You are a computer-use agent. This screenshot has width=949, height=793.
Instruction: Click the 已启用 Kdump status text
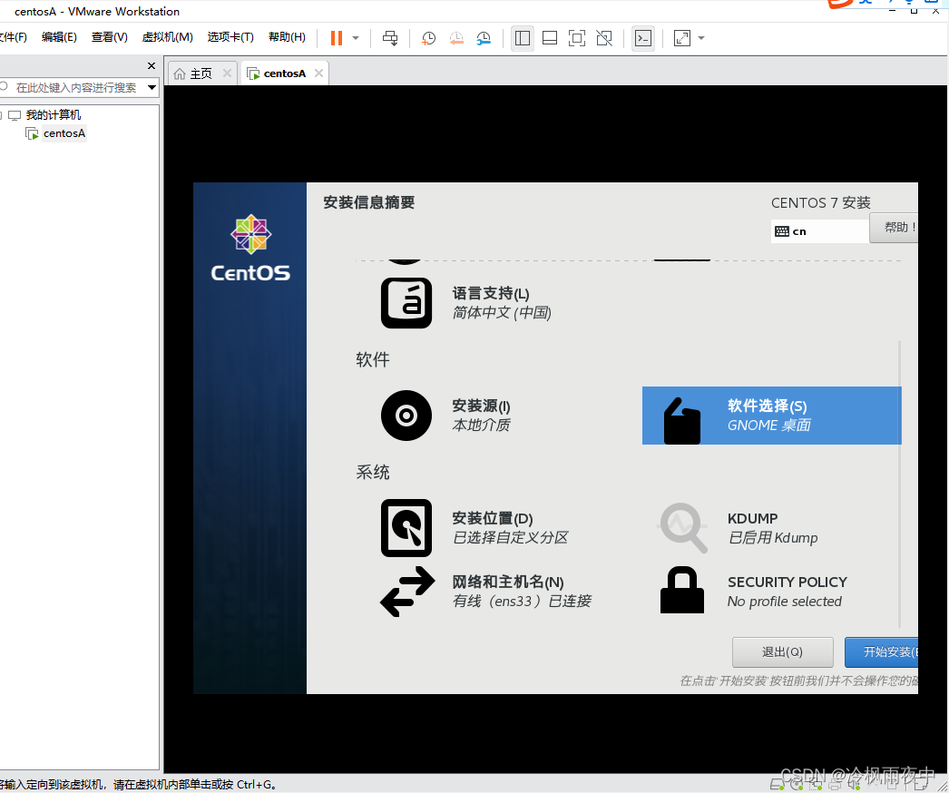(x=773, y=537)
